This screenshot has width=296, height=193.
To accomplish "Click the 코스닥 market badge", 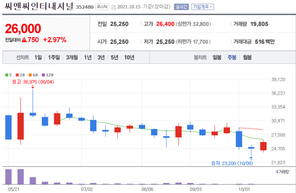I will tap(102, 7).
